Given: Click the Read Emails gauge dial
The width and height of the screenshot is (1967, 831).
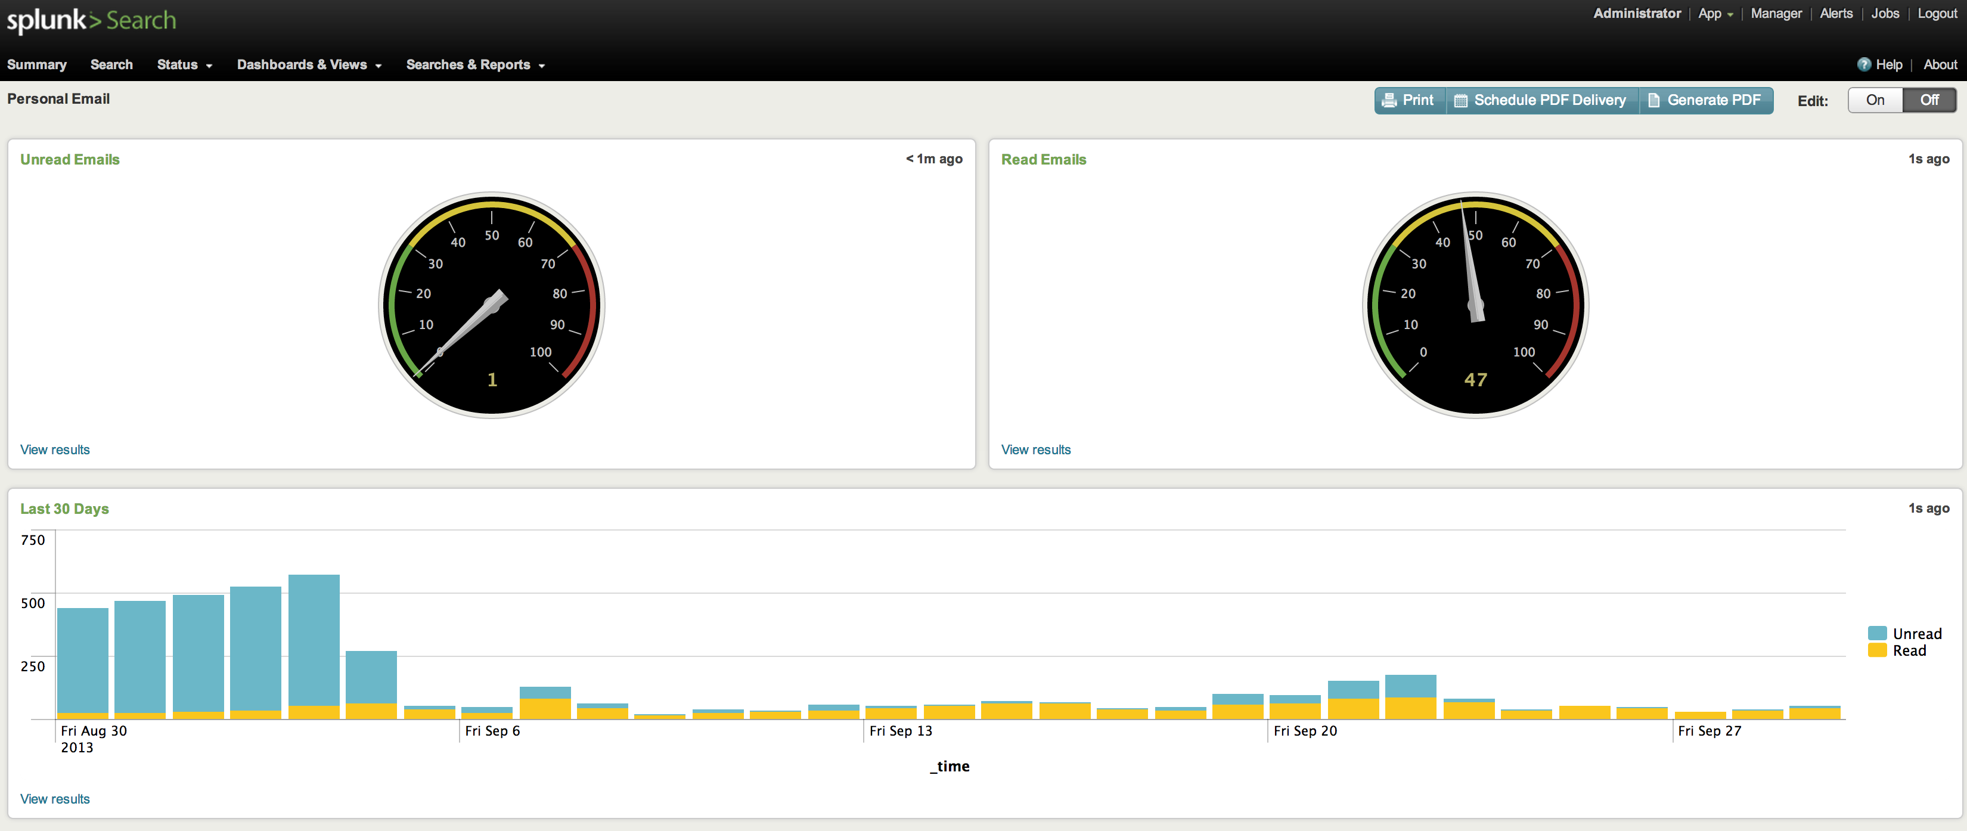Looking at the screenshot, I should tap(1475, 305).
